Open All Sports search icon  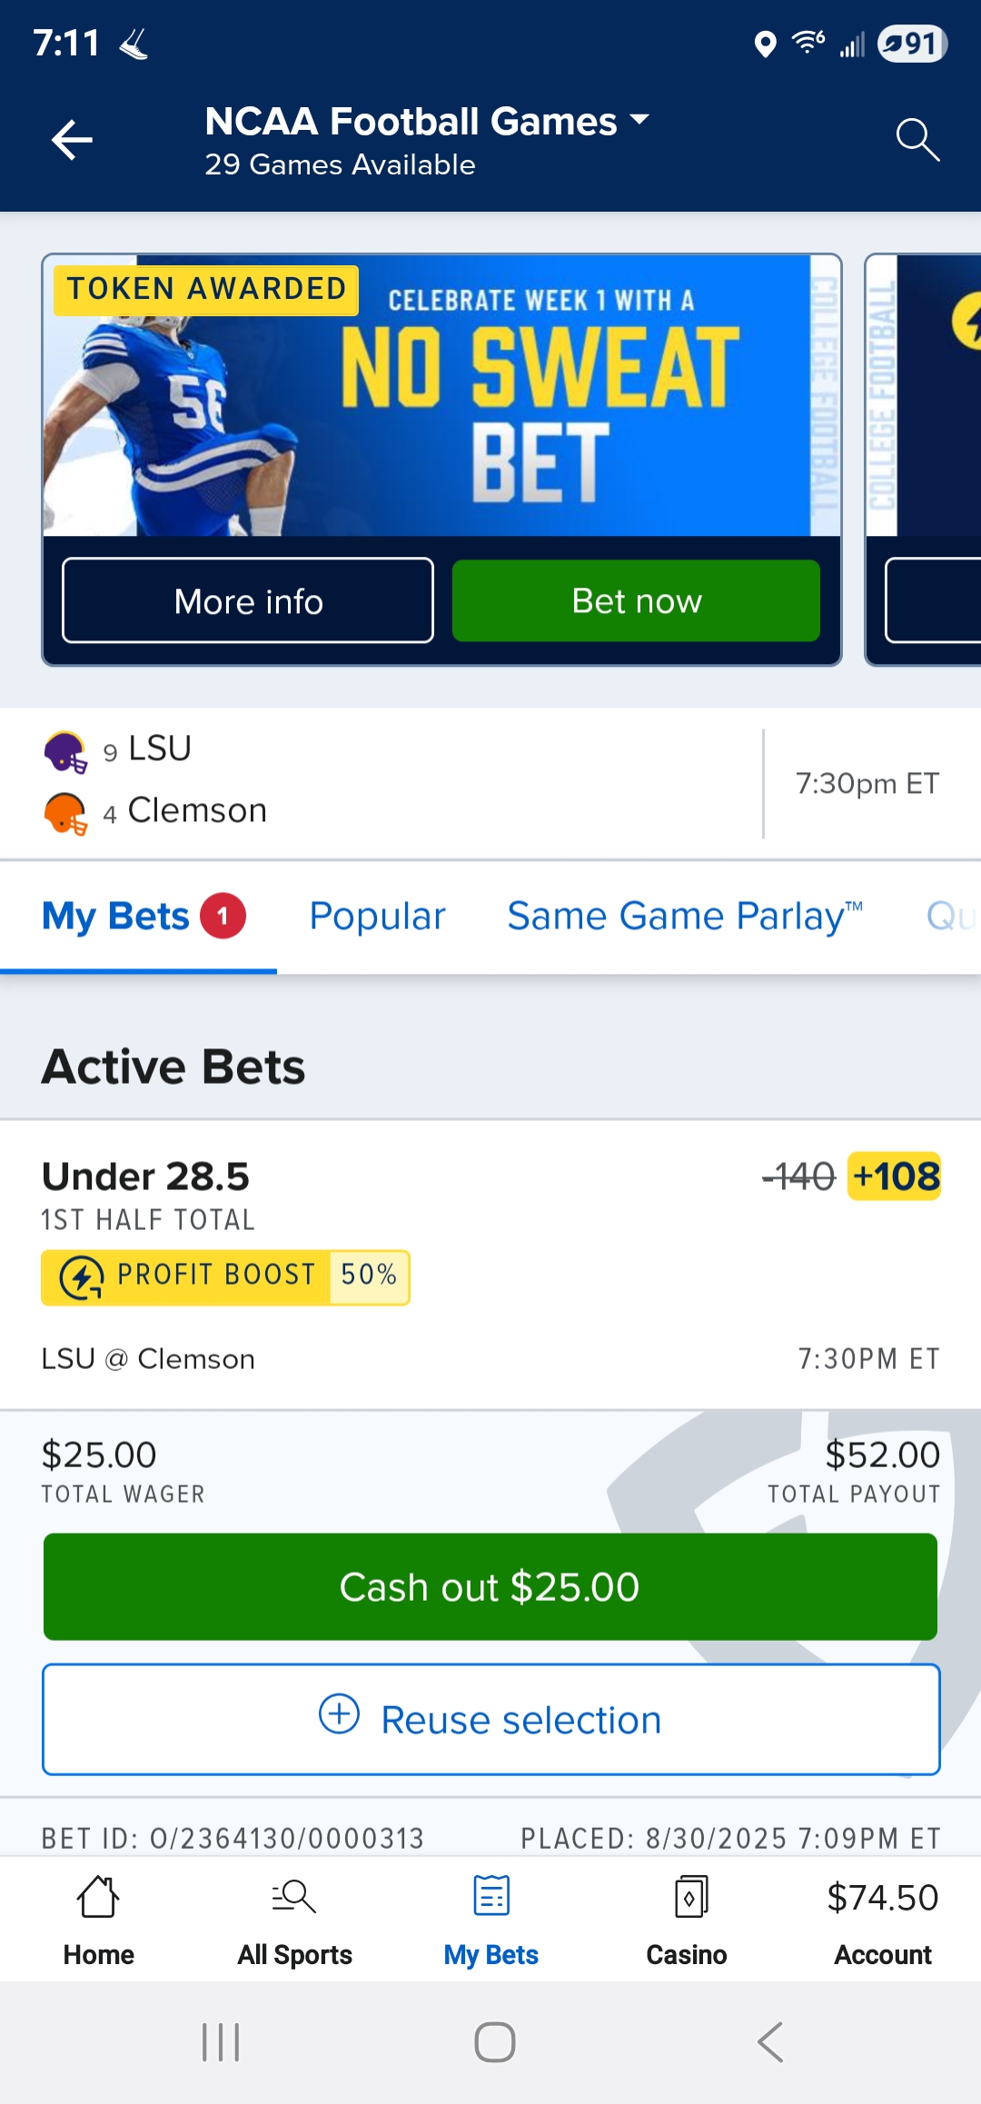[294, 1898]
